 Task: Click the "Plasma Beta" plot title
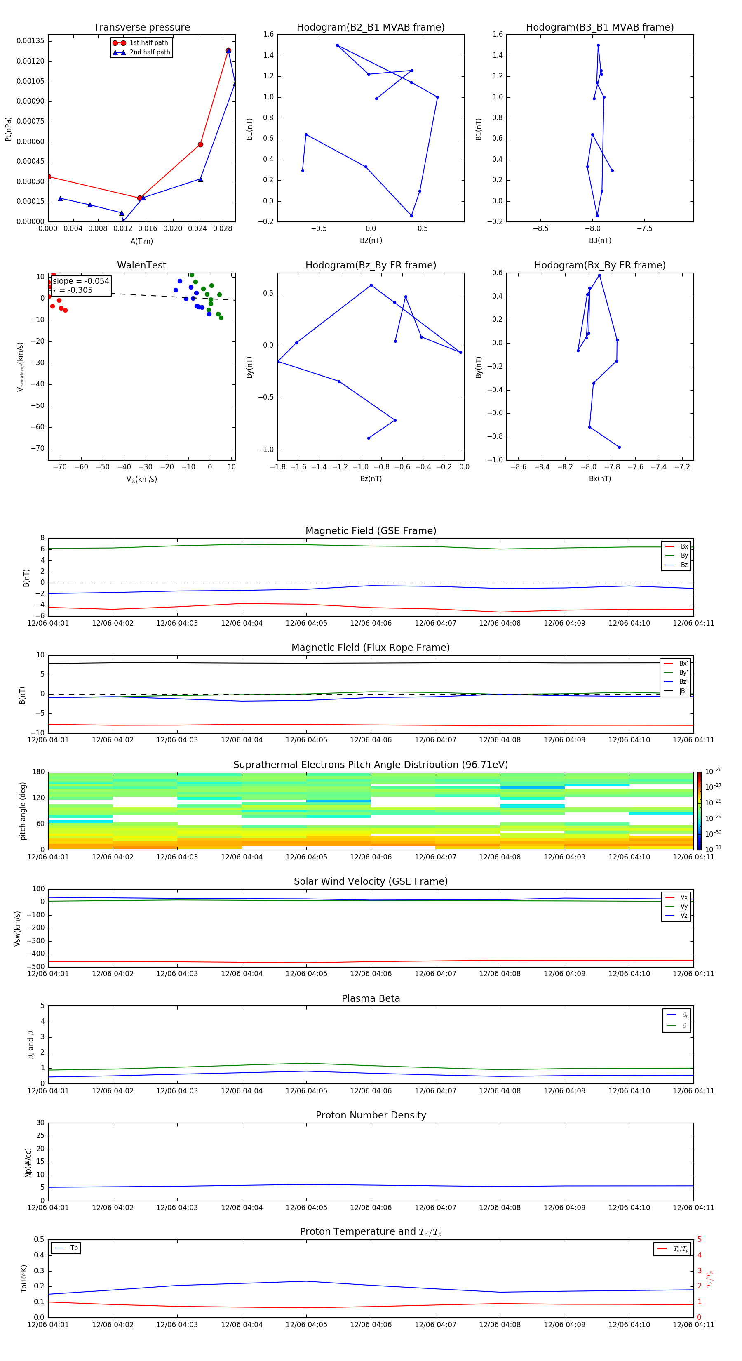[371, 999]
